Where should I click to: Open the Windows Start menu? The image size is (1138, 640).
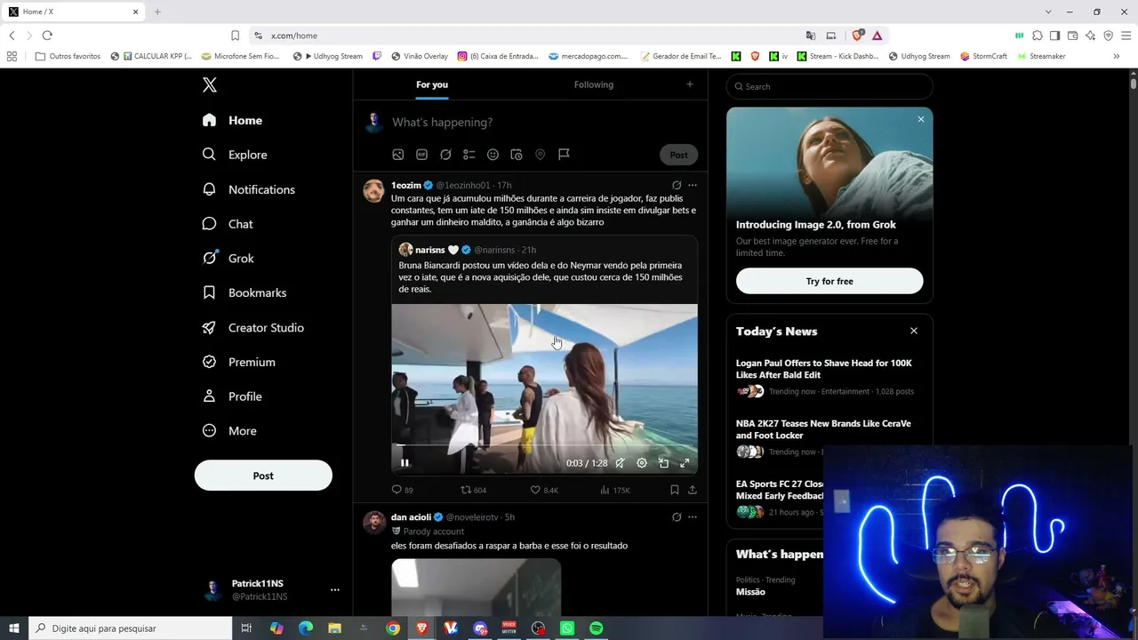tap(14, 628)
